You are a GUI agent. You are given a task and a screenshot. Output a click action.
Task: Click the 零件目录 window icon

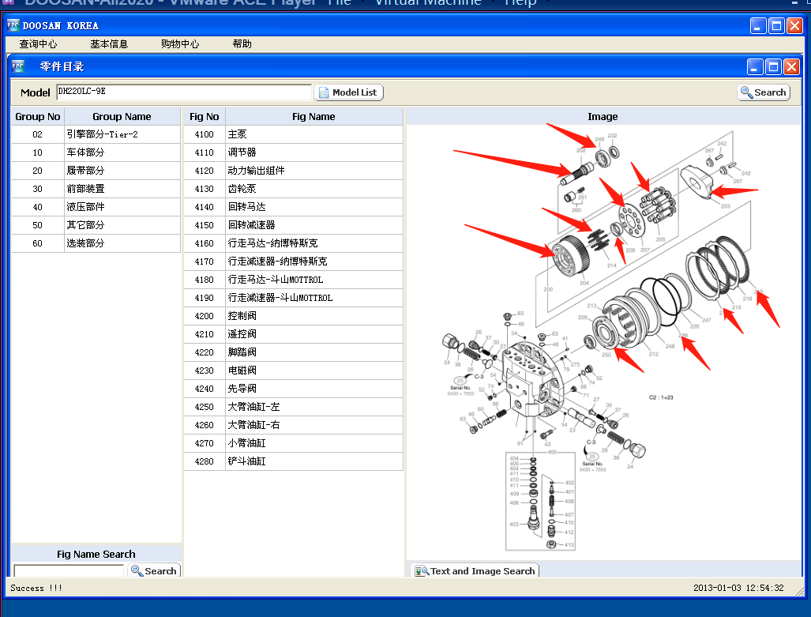18,66
